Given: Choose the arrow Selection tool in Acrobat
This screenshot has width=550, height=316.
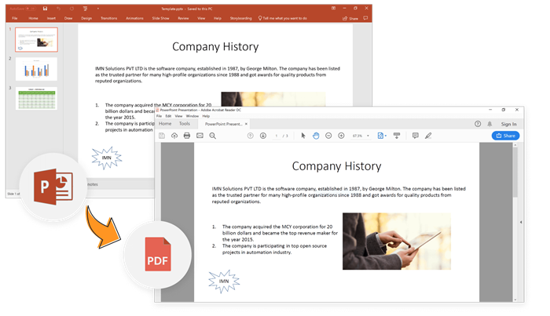Looking at the screenshot, I should [x=302, y=136].
